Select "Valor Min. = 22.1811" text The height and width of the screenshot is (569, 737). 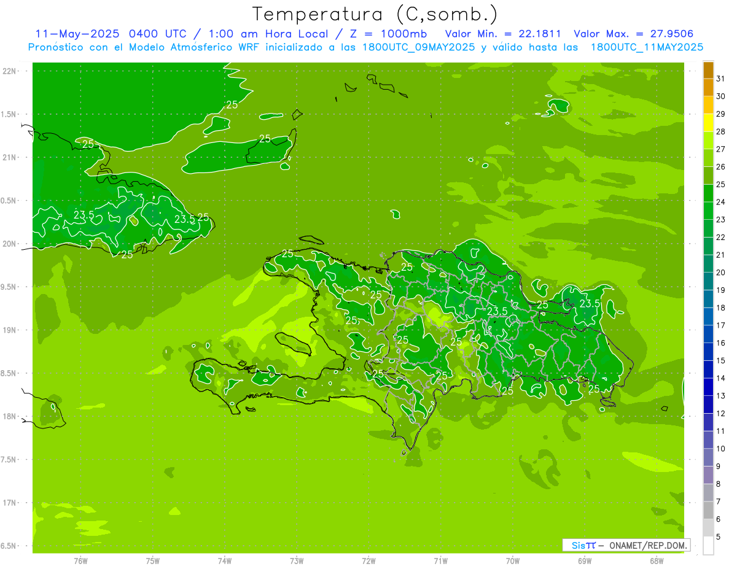pos(504,34)
